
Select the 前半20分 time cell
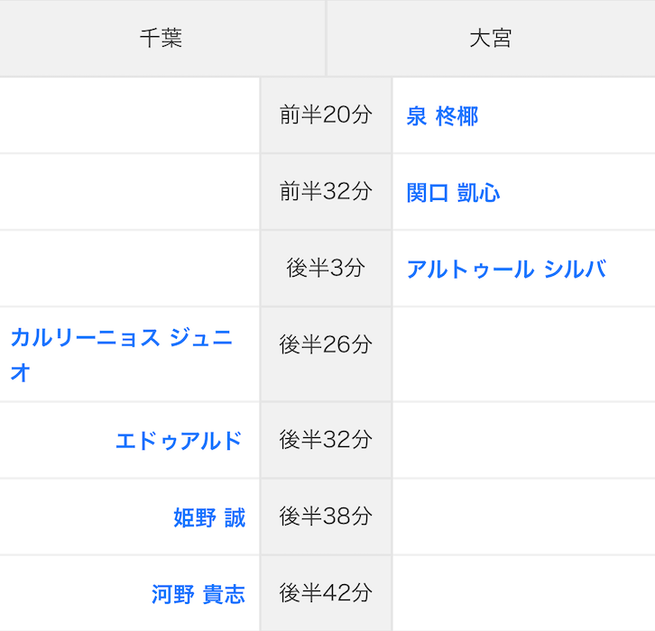[326, 115]
